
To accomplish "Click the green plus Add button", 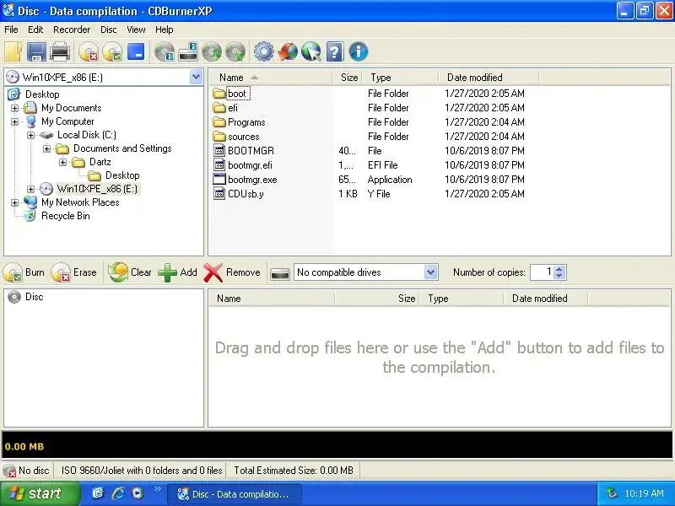I will 178,272.
